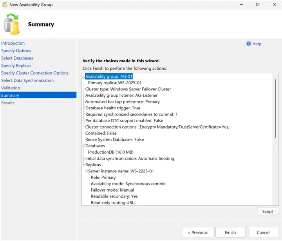Screen dimensions: 282x241
Task: Open the Script dropdown arrow
Action: point(275,211)
